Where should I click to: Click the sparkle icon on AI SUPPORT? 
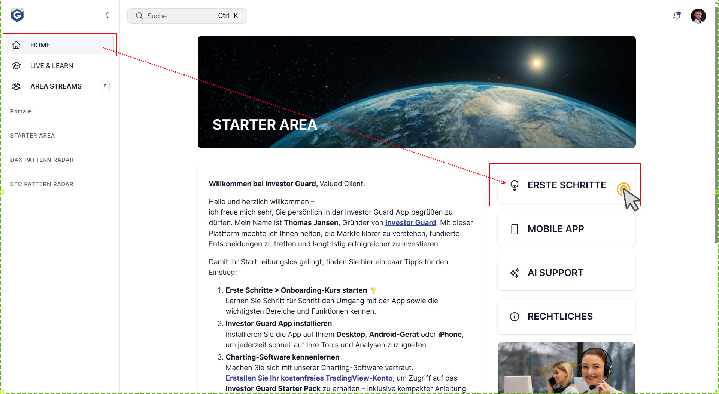pyautogui.click(x=515, y=273)
